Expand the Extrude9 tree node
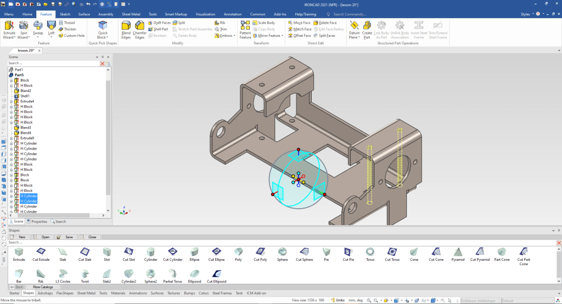This screenshot has width=562, height=304. tap(11, 138)
